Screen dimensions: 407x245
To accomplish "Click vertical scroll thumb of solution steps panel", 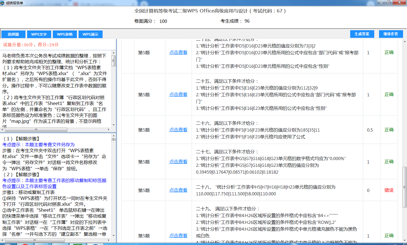I will coord(114,139).
